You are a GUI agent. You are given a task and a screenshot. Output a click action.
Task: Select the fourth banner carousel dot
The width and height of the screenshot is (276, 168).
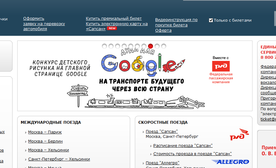tap(124, 46)
